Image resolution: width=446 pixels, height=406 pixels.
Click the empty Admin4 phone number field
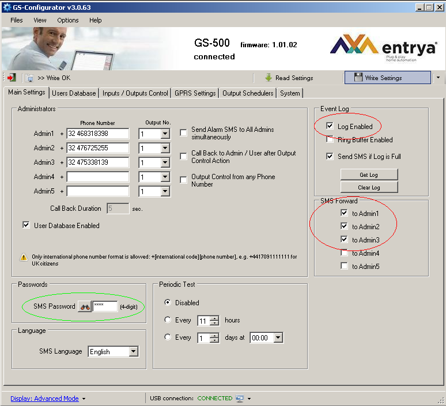coord(97,177)
